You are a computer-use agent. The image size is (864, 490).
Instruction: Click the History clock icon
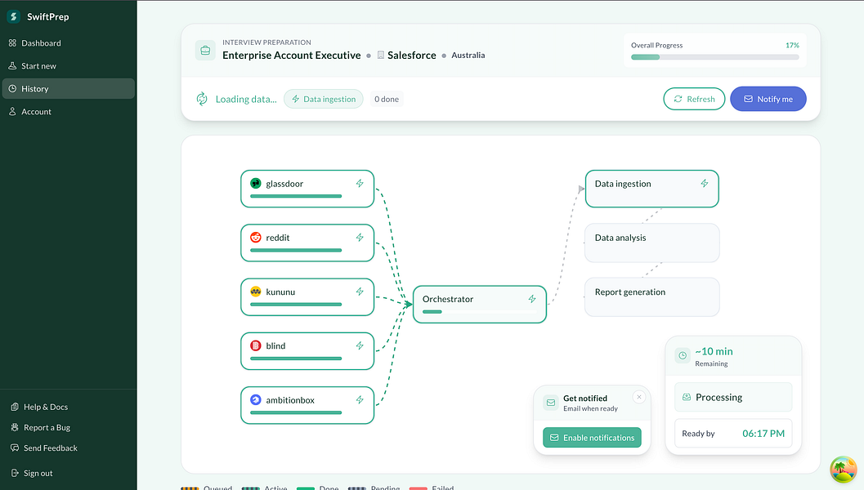(x=13, y=89)
